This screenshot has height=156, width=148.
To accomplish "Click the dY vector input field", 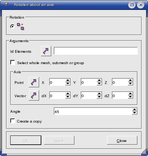I will [89, 95].
